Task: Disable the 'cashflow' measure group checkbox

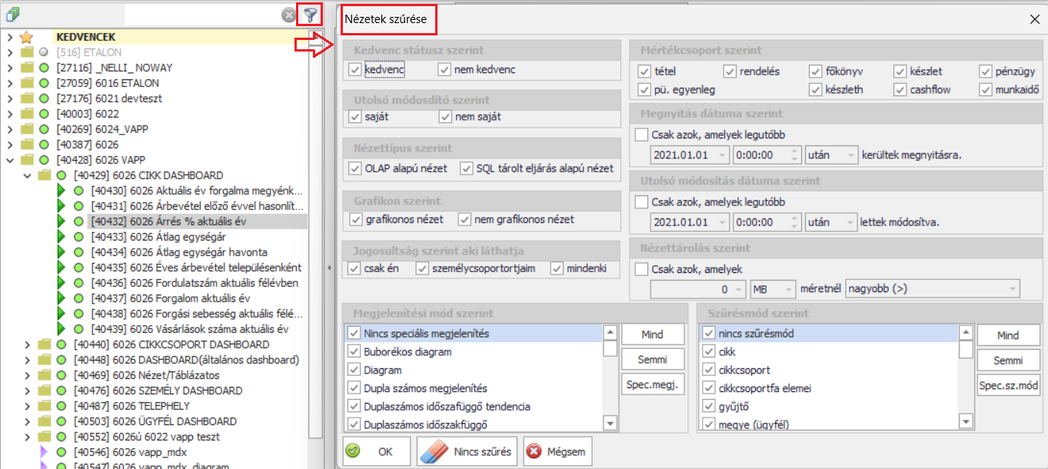Action: point(900,90)
